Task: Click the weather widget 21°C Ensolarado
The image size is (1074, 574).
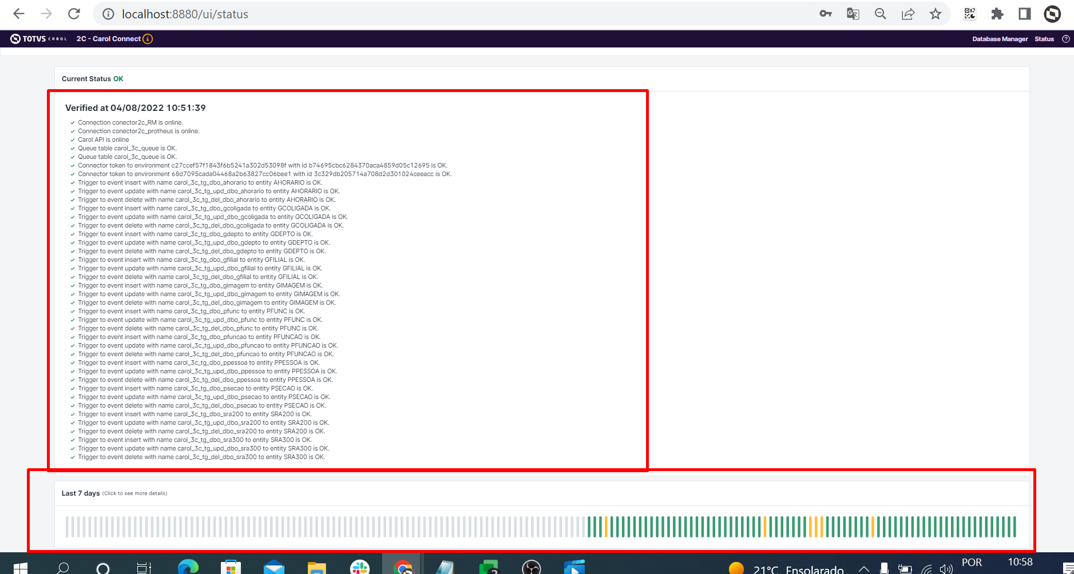Action: (786, 568)
